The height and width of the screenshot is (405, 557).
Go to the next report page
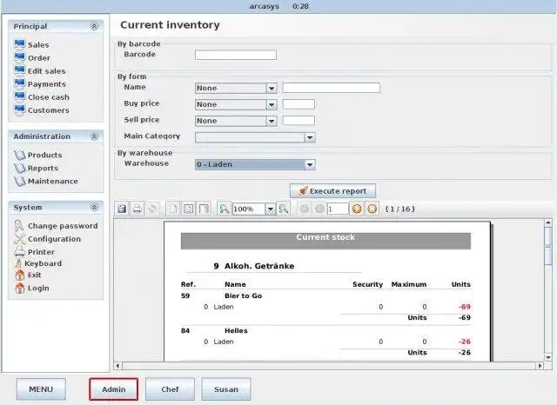pyautogui.click(x=357, y=209)
